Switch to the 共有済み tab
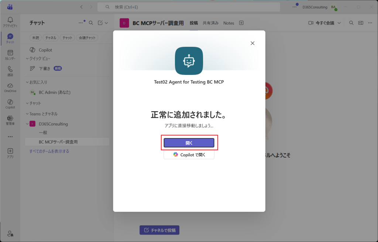The width and height of the screenshot is (378, 242). click(x=210, y=23)
